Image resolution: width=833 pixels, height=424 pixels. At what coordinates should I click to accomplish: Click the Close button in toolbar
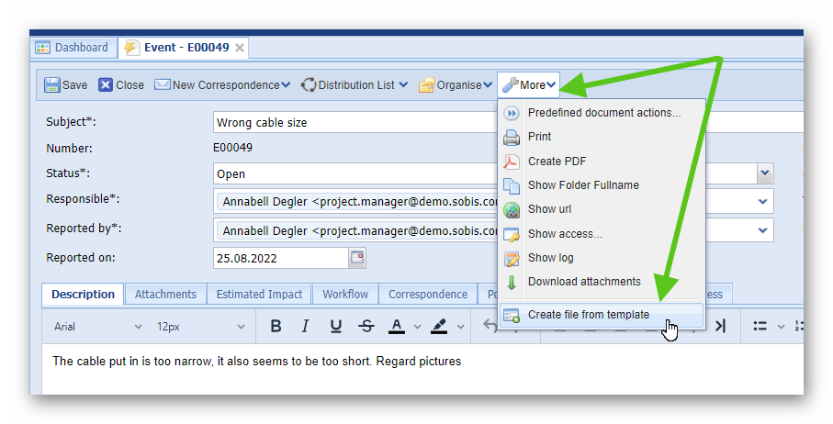pyautogui.click(x=121, y=84)
